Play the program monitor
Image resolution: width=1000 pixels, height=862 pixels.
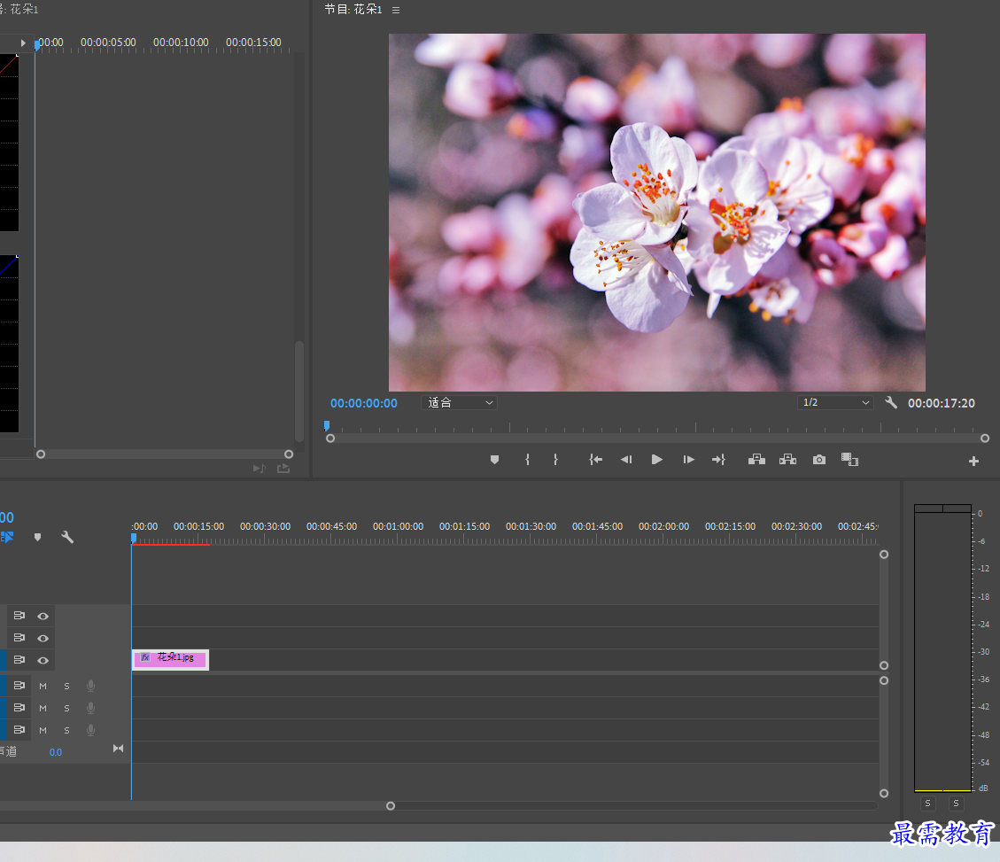(x=657, y=460)
